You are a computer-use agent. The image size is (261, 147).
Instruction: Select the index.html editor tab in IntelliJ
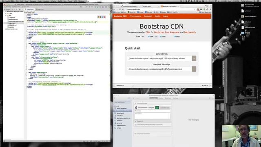(30, 9)
